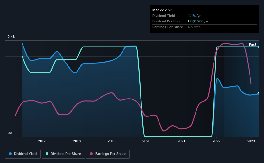264x163 pixels.
Task: Click the 2.4% y-axis label
Action: [11, 37]
